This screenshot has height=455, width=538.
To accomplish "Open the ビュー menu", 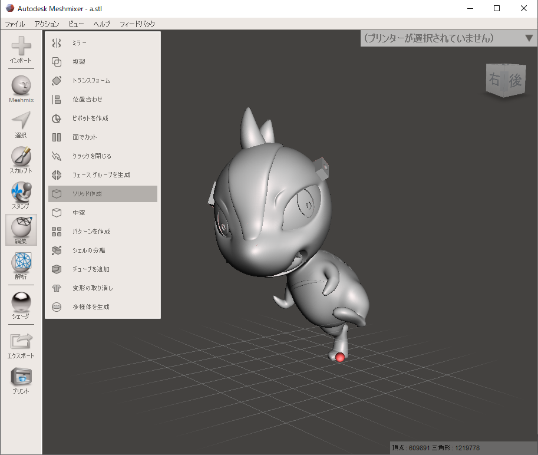I will [x=76, y=24].
